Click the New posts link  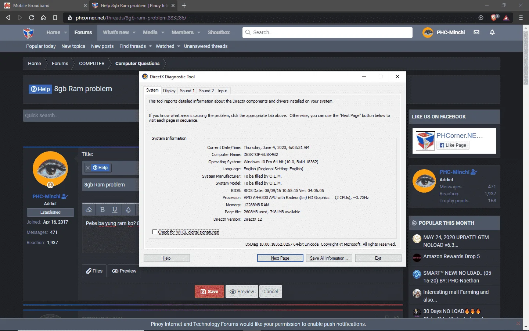pyautogui.click(x=102, y=46)
